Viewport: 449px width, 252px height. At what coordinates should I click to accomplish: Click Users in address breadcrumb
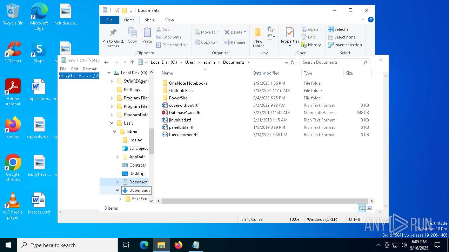coord(190,62)
